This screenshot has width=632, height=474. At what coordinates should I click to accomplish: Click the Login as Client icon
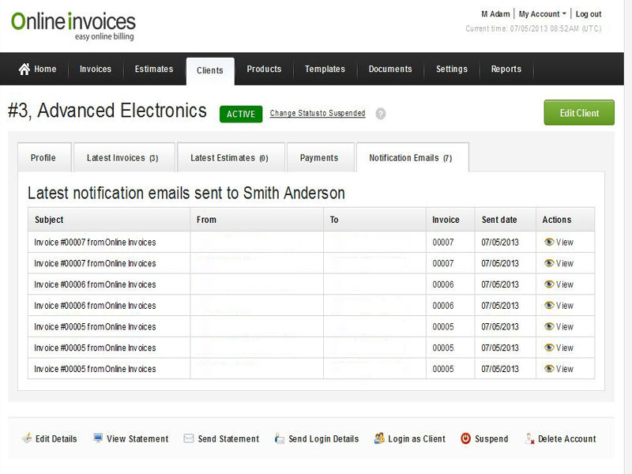point(379,438)
